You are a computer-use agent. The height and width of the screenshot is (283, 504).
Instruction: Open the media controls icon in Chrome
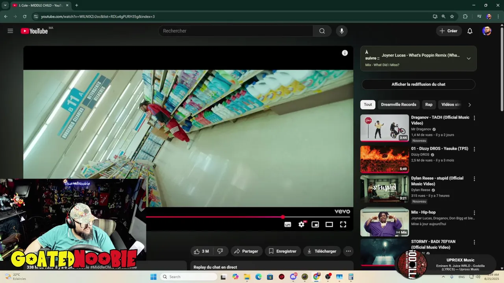pyautogui.click(x=479, y=17)
